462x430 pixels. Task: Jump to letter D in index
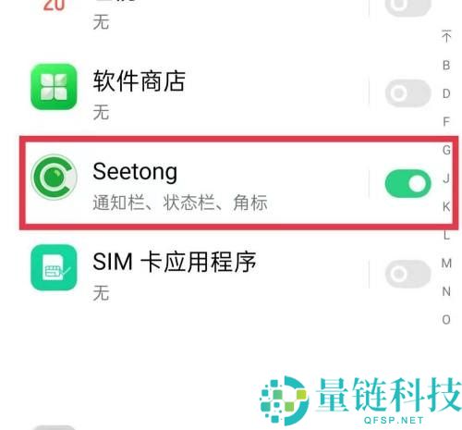446,93
